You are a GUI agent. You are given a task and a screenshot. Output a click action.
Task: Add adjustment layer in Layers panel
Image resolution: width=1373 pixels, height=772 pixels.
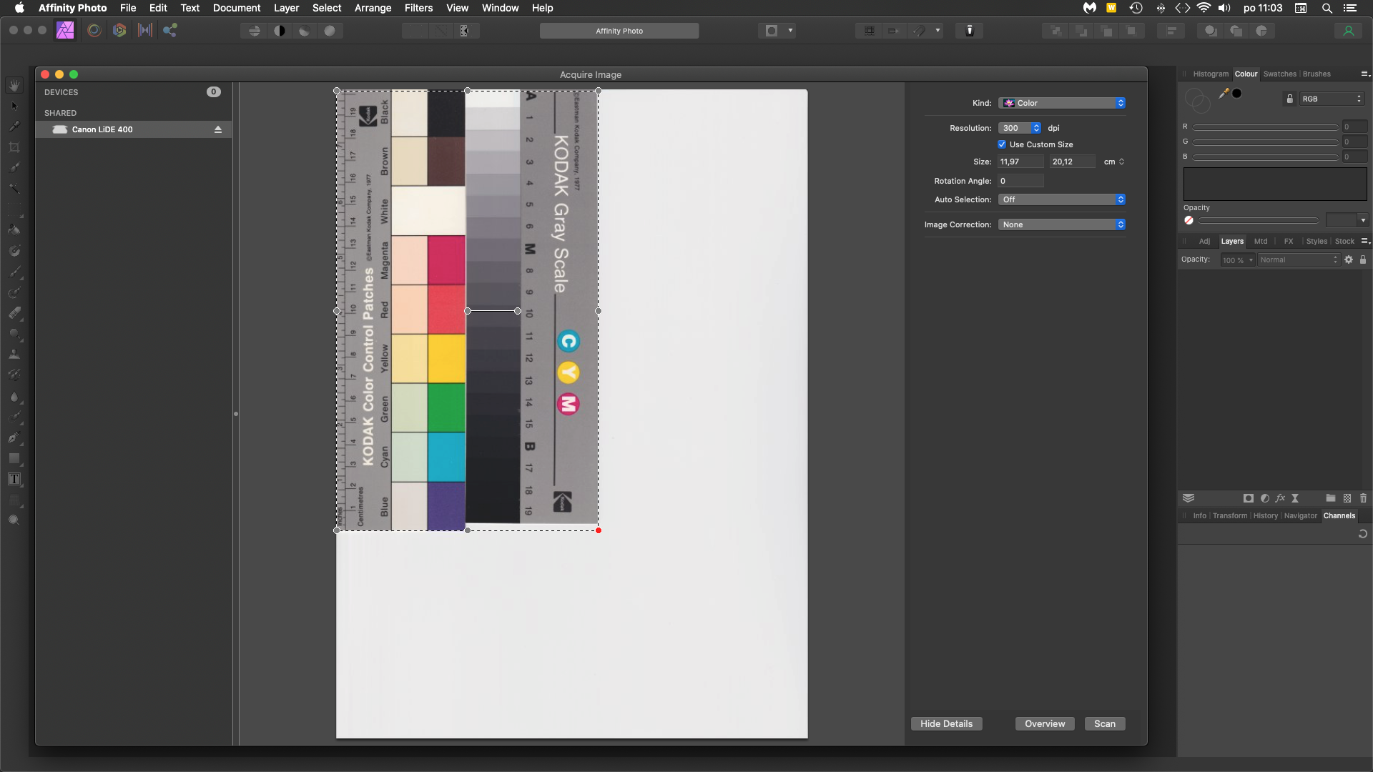point(1265,498)
